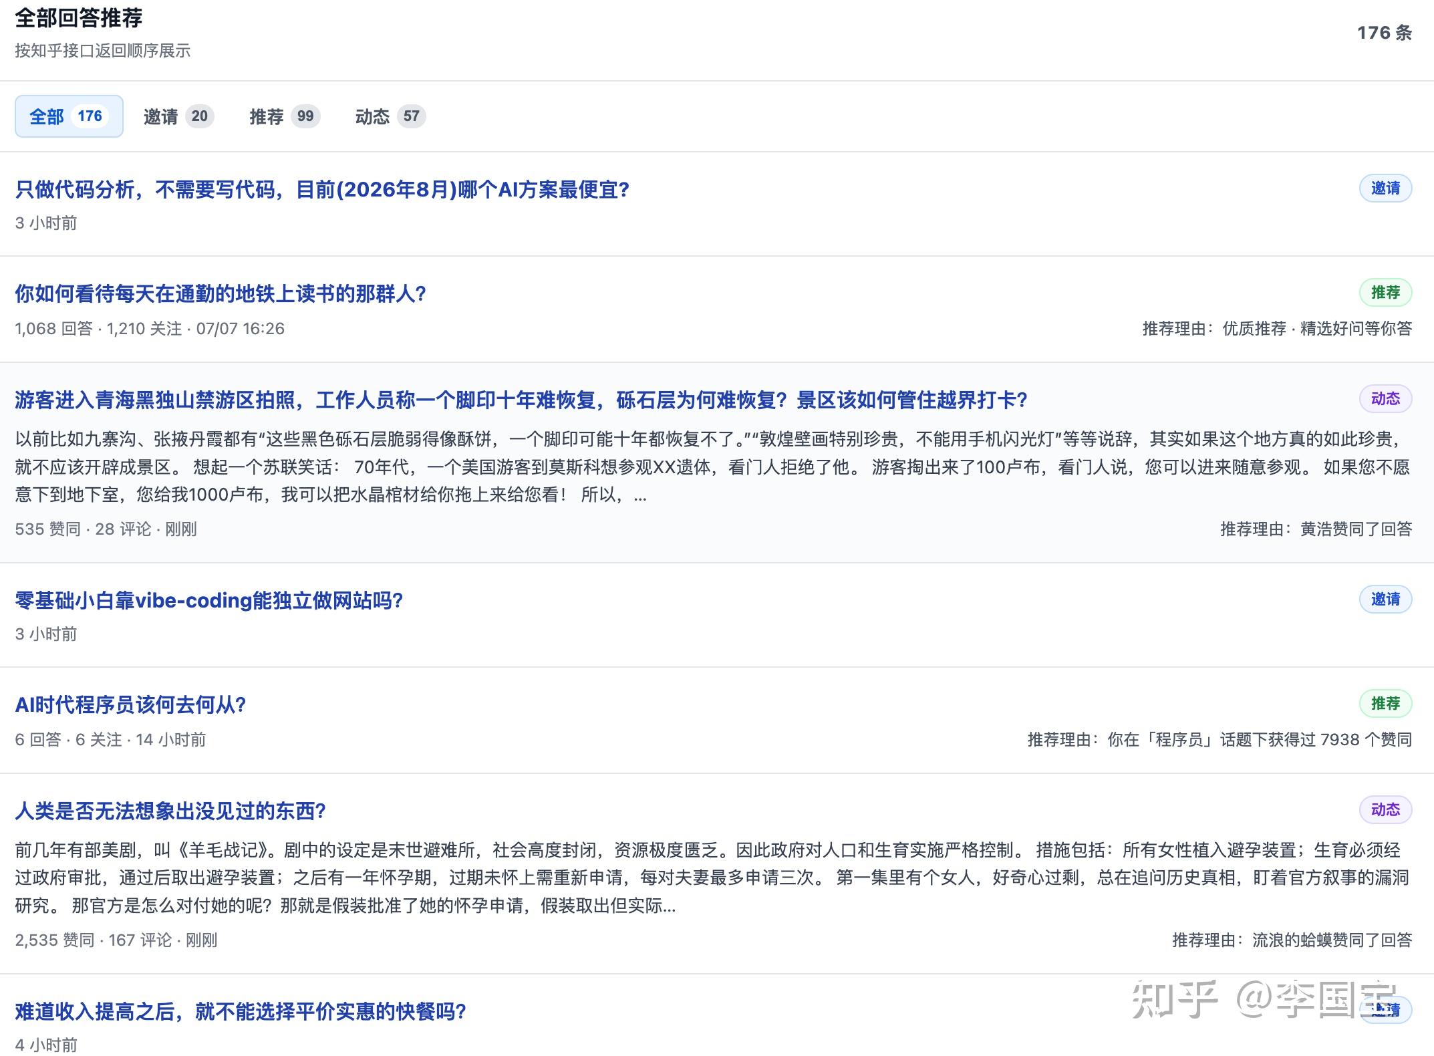Click 动态 badge on the 人类是否无法想象 row
Image resolution: width=1434 pixels, height=1056 pixels.
[x=1385, y=809]
